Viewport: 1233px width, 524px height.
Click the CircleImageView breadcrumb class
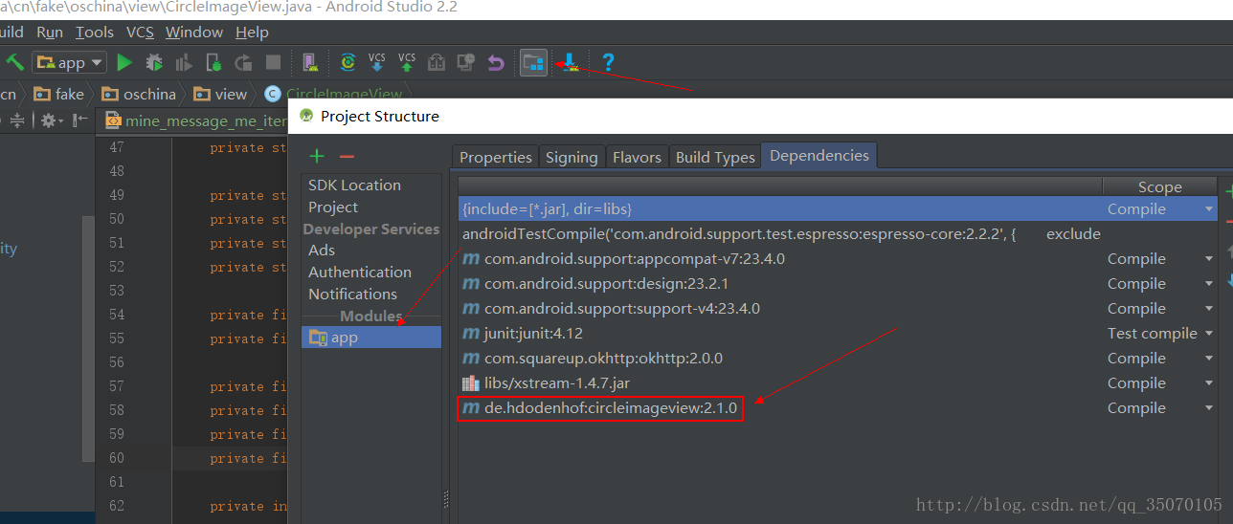333,94
